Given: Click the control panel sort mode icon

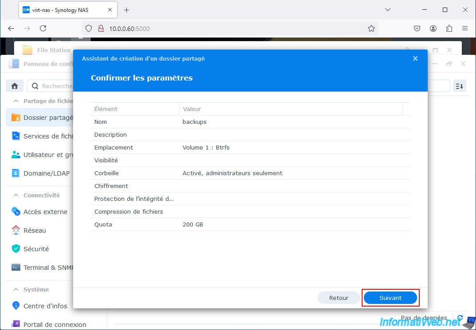Looking at the screenshot, I should click(459, 86).
